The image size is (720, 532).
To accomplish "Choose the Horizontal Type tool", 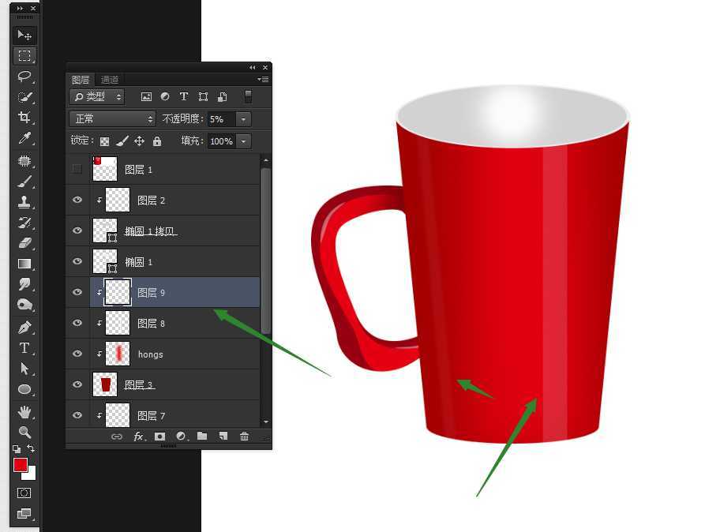I will tap(24, 348).
